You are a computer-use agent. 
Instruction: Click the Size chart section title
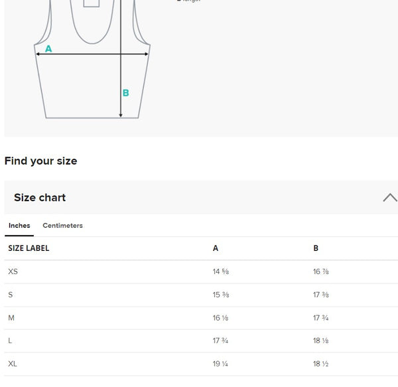[x=40, y=198]
